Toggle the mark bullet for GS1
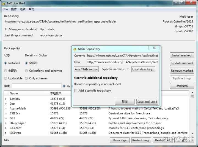The width and height of the screenshot is (198, 147). [6, 118]
